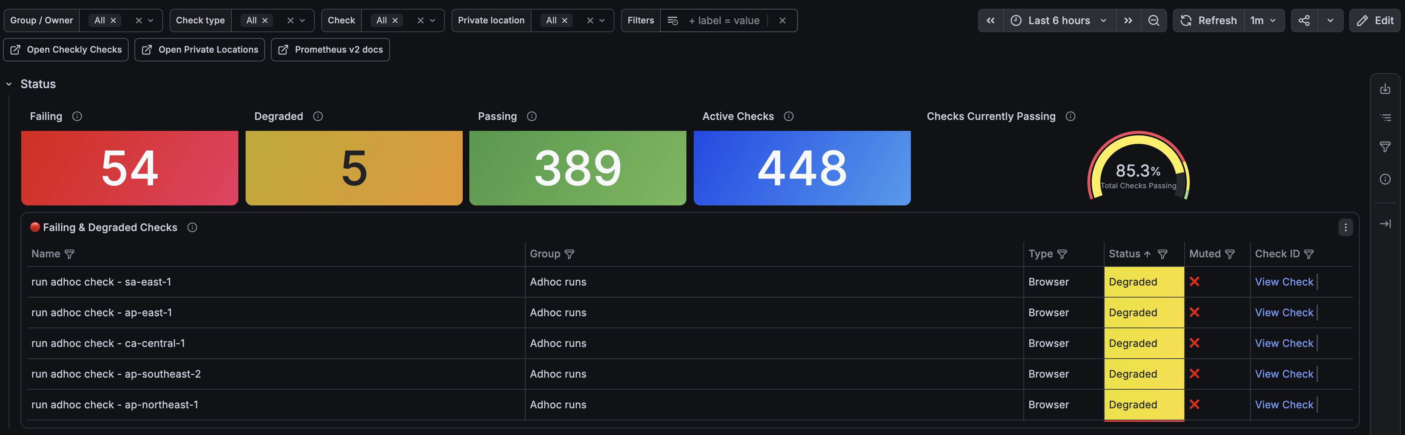Image resolution: width=1405 pixels, height=435 pixels.
Task: Clear the Check filter selection
Action: click(x=421, y=21)
